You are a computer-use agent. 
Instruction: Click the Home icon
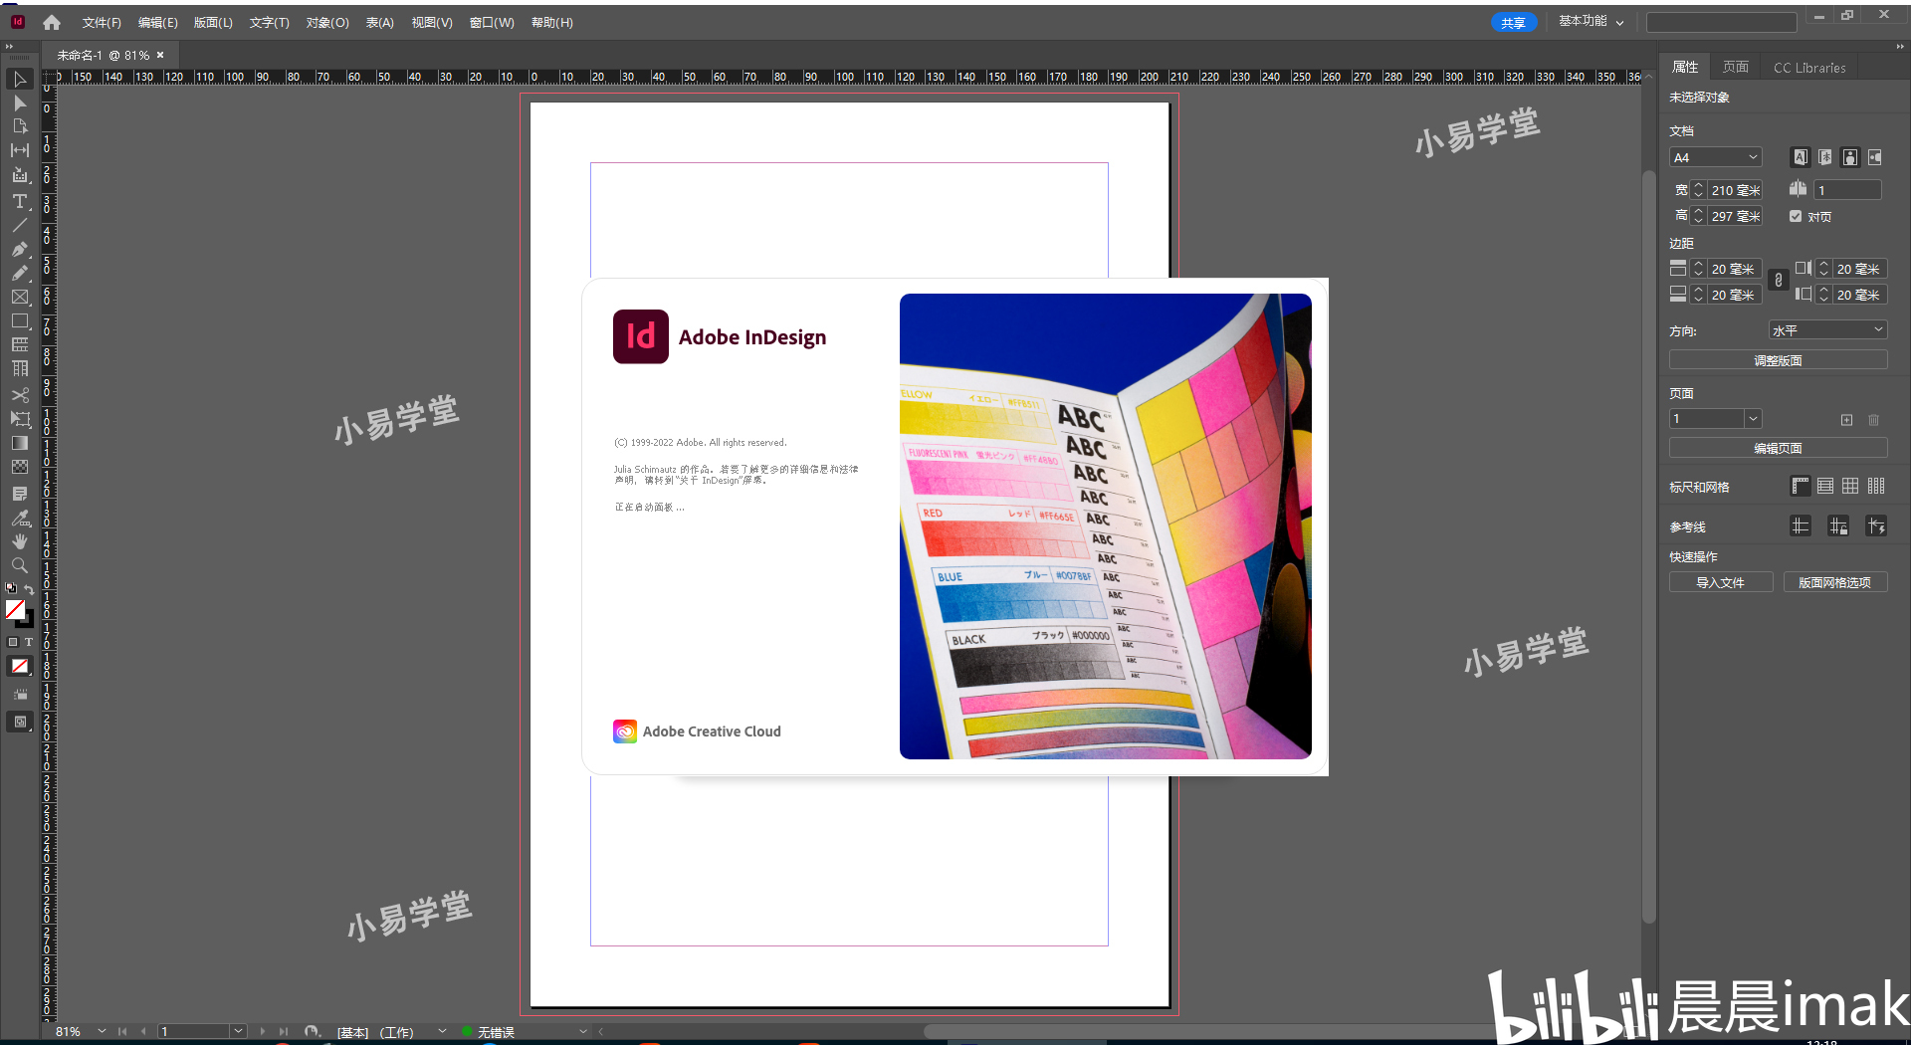[52, 22]
